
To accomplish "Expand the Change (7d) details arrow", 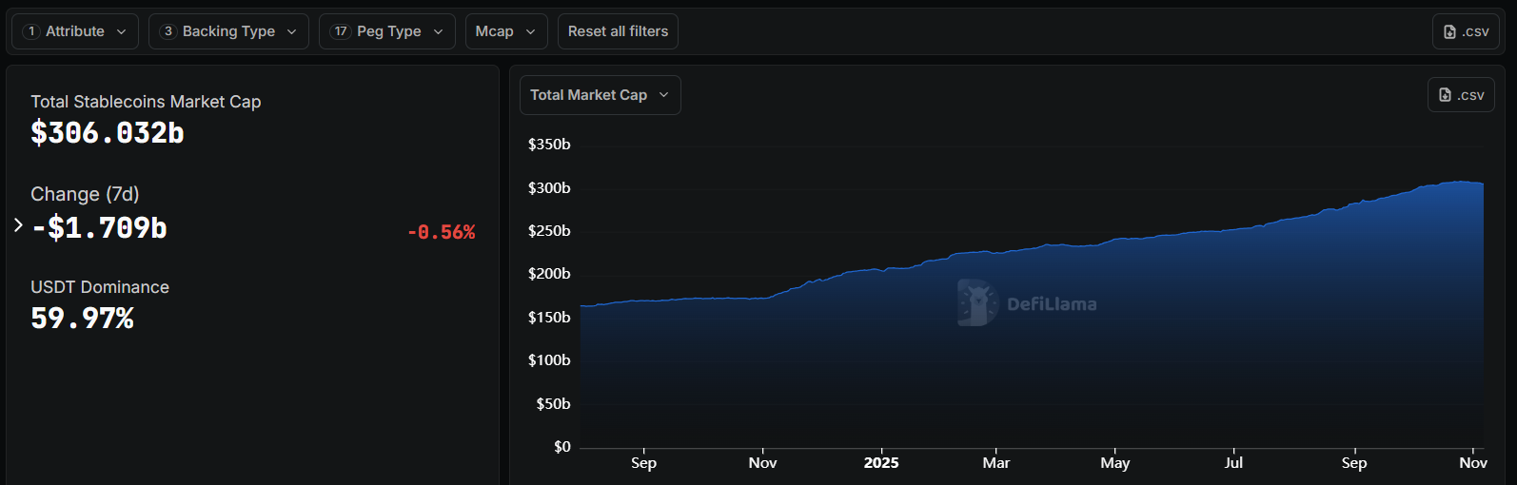I will point(18,225).
